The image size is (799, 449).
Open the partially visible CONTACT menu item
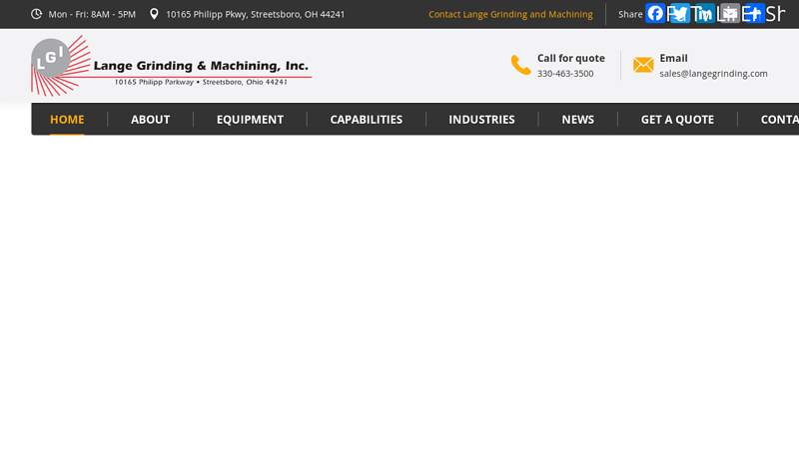click(x=780, y=119)
